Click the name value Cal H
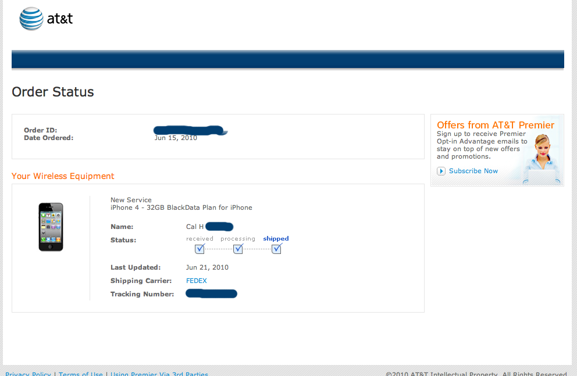 pyautogui.click(x=195, y=227)
